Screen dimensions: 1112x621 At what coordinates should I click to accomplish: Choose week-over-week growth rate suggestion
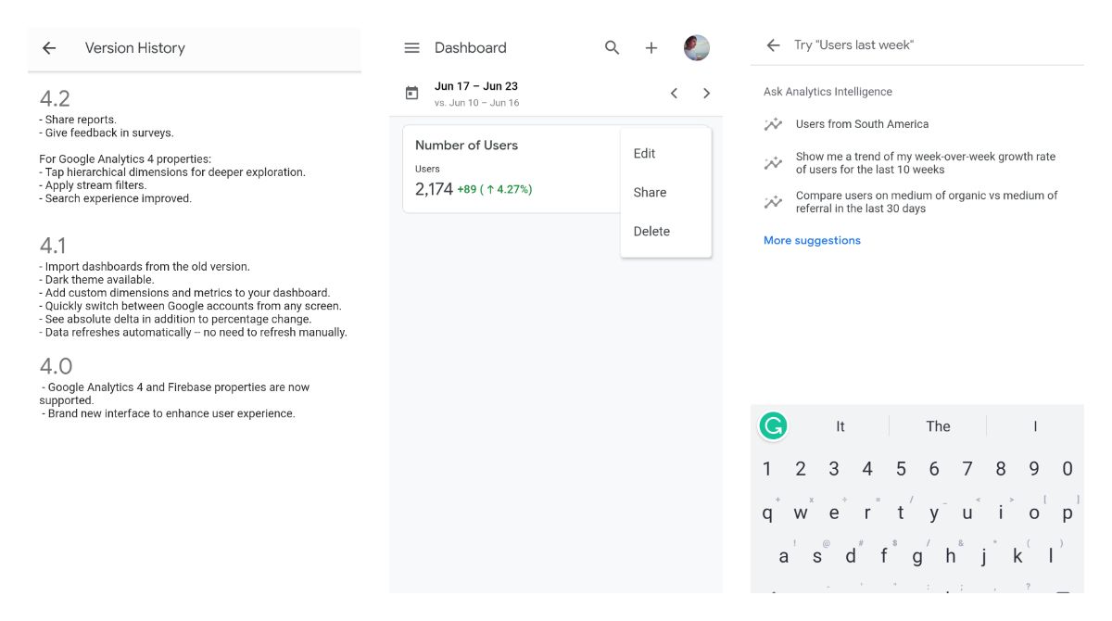pos(926,163)
